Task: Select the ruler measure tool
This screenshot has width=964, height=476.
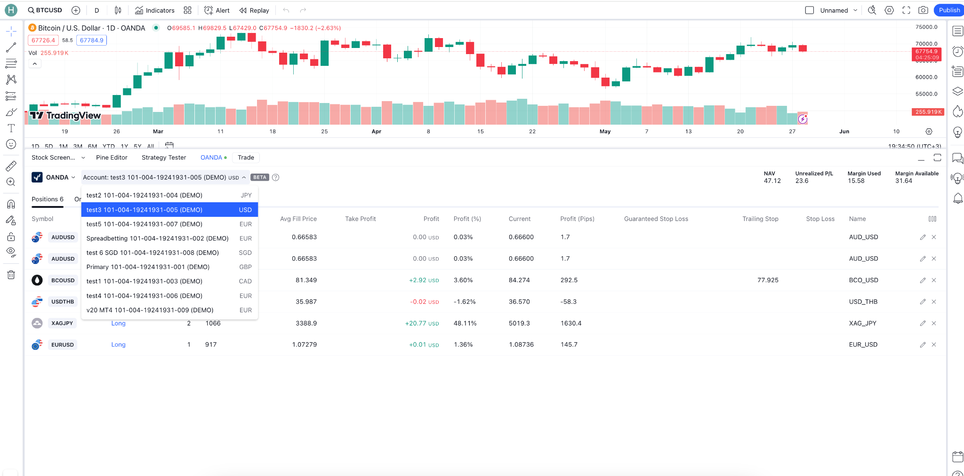Action: pos(11,166)
